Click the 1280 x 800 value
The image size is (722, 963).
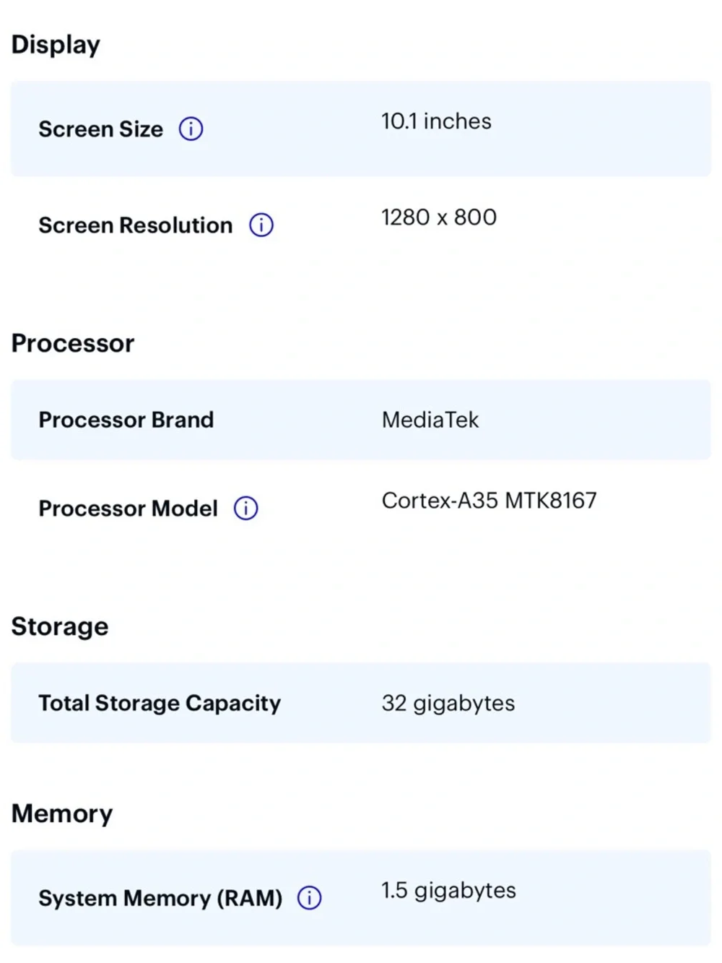439,217
